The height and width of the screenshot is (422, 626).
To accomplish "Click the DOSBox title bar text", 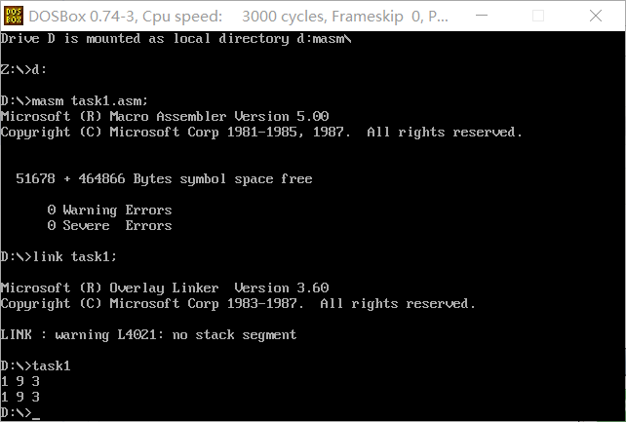I will [x=238, y=17].
